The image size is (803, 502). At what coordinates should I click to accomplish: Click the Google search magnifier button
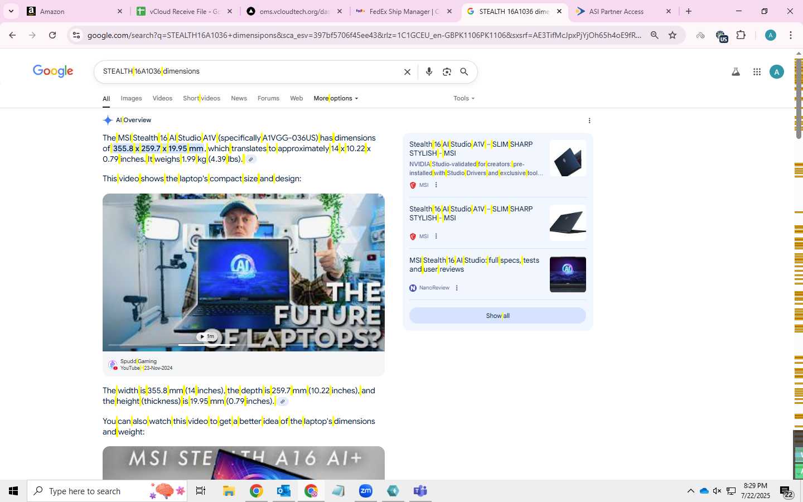[464, 72]
